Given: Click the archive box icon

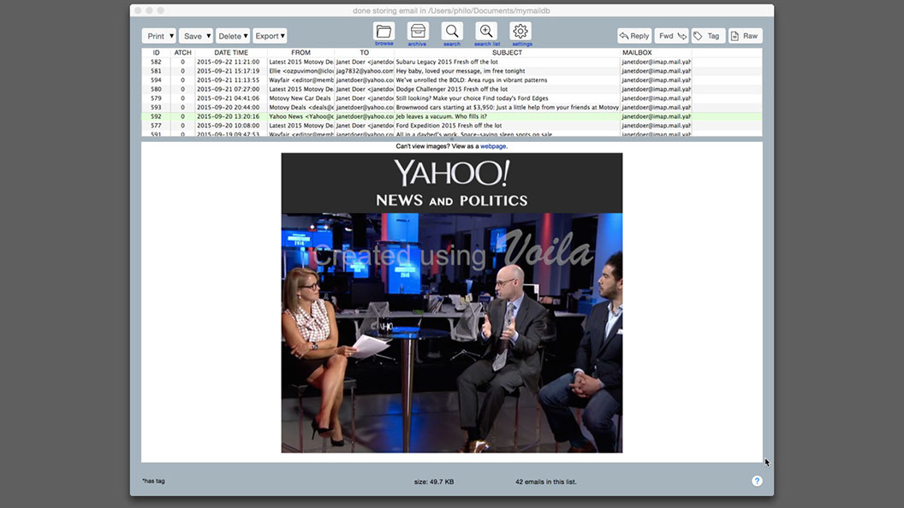Looking at the screenshot, I should pyautogui.click(x=418, y=32).
